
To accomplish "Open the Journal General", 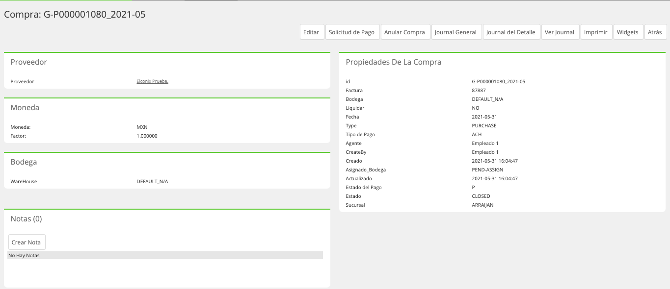I will (456, 32).
